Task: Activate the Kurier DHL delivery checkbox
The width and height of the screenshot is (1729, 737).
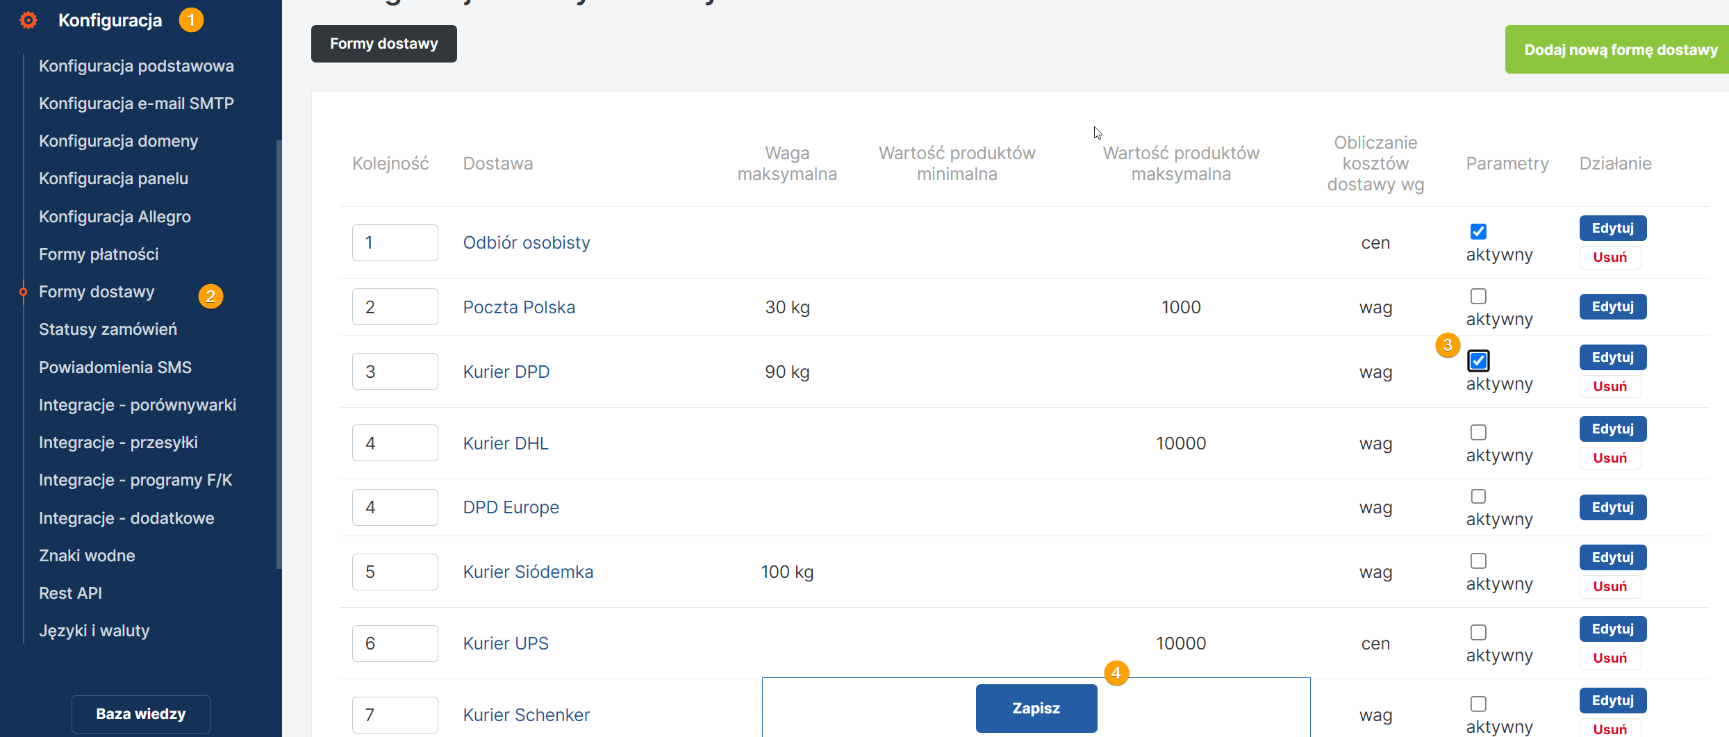Action: click(1478, 432)
